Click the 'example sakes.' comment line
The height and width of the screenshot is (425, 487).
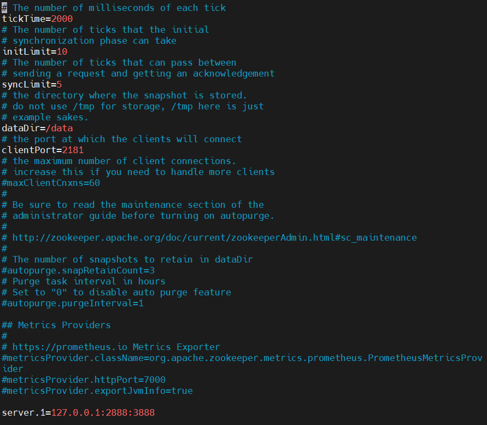click(45, 117)
